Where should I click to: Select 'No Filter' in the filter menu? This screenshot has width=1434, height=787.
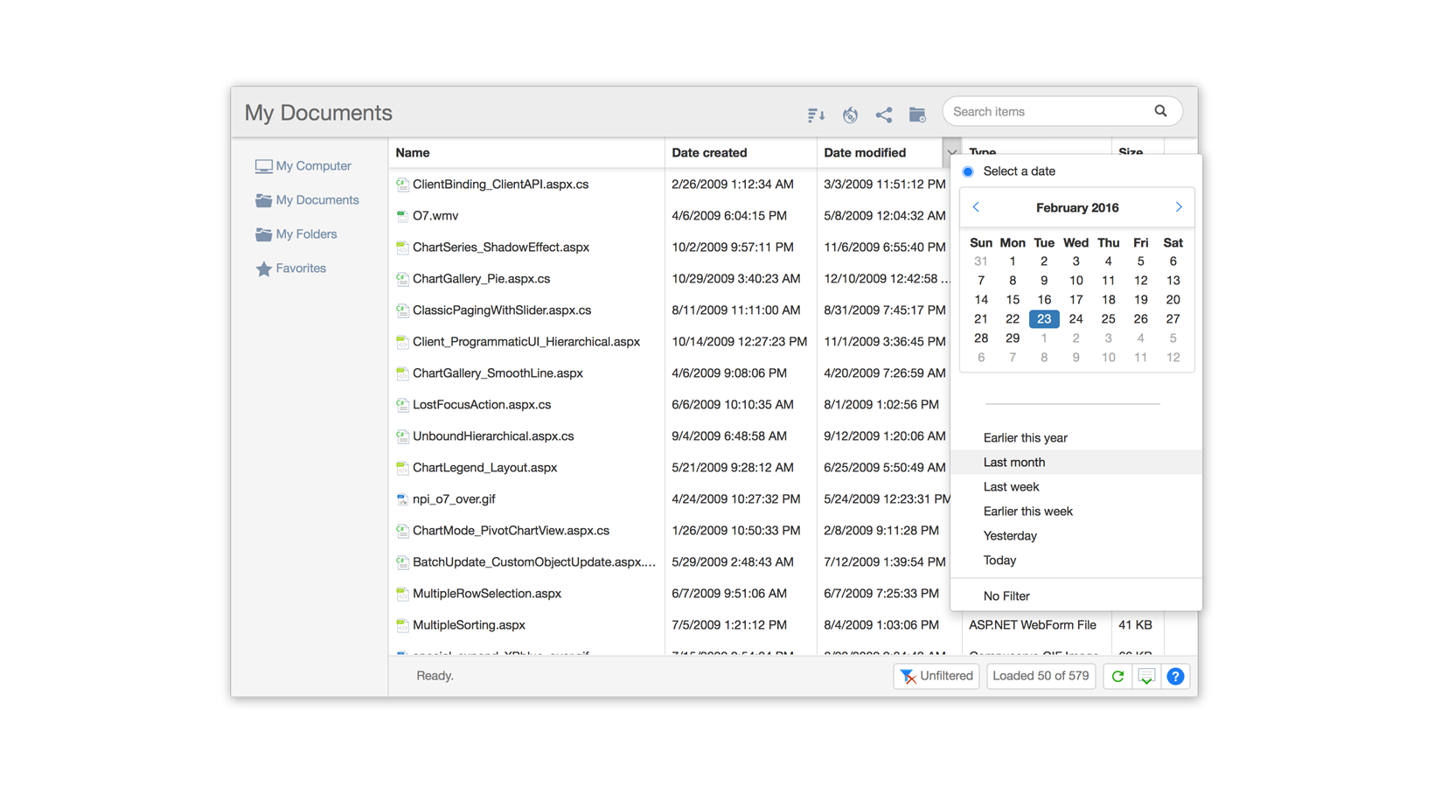click(x=1006, y=596)
